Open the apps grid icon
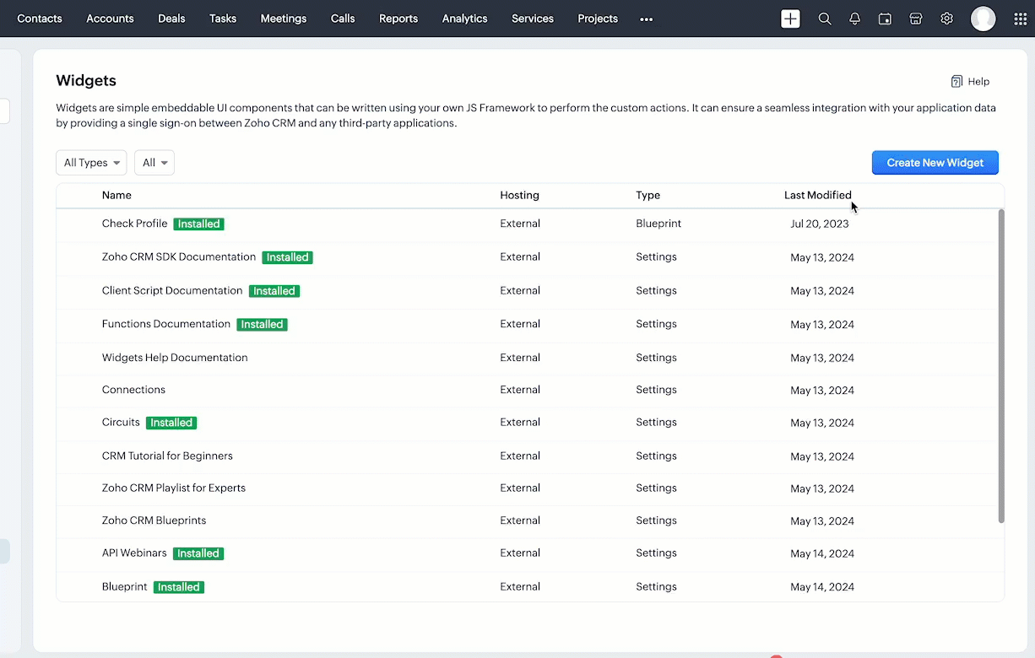The width and height of the screenshot is (1035, 658). click(1020, 19)
